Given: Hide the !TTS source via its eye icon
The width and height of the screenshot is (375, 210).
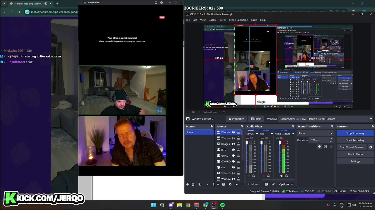Looking at the screenshot, I should pos(233,150).
